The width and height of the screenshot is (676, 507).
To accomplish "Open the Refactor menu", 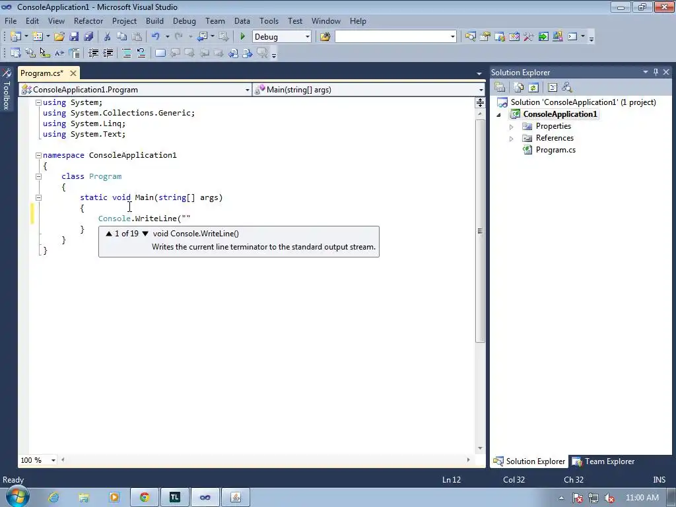I will 88,20.
